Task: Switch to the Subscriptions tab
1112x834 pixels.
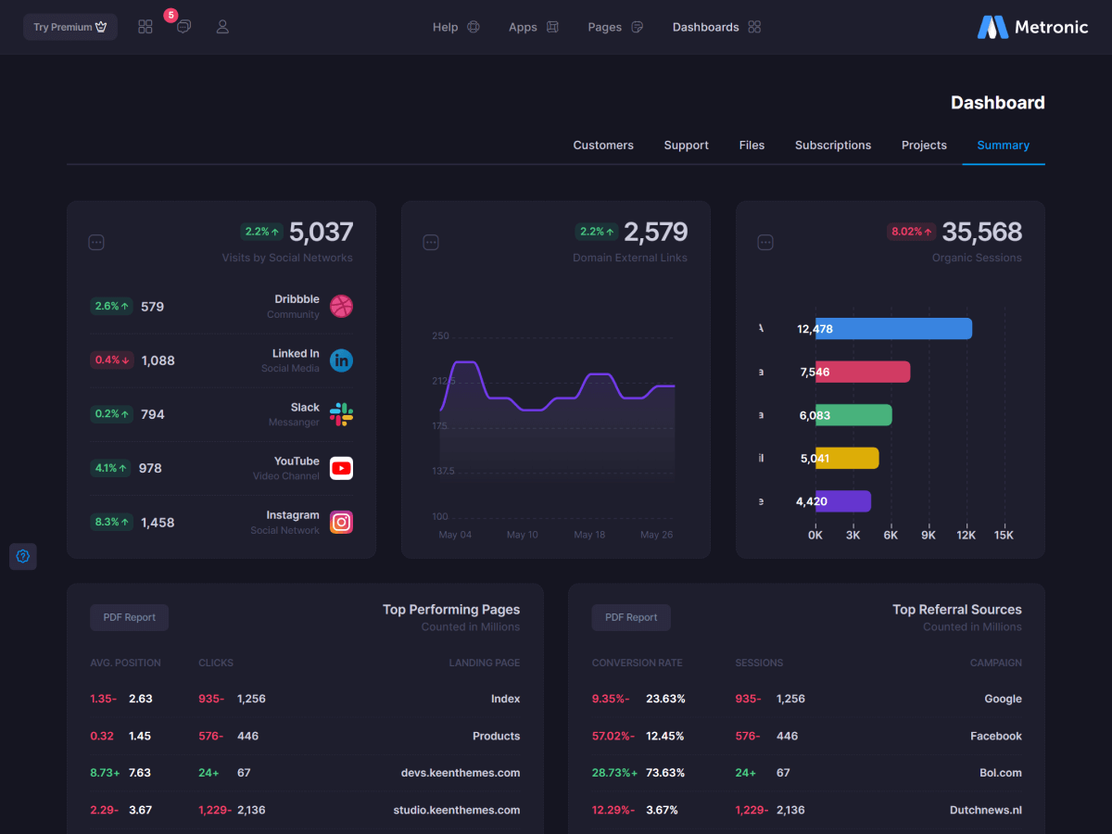Action: pos(833,145)
